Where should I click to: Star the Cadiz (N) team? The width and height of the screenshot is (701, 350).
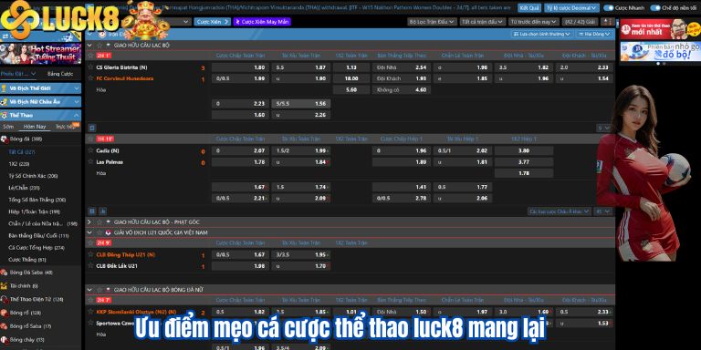tap(90, 150)
